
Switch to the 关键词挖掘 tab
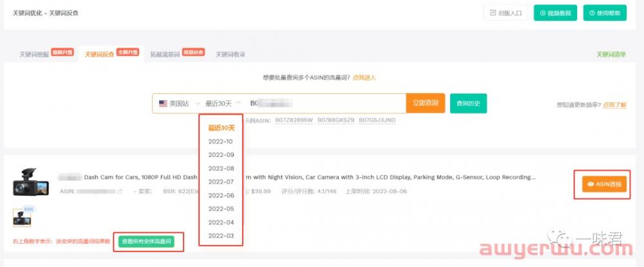click(x=34, y=54)
